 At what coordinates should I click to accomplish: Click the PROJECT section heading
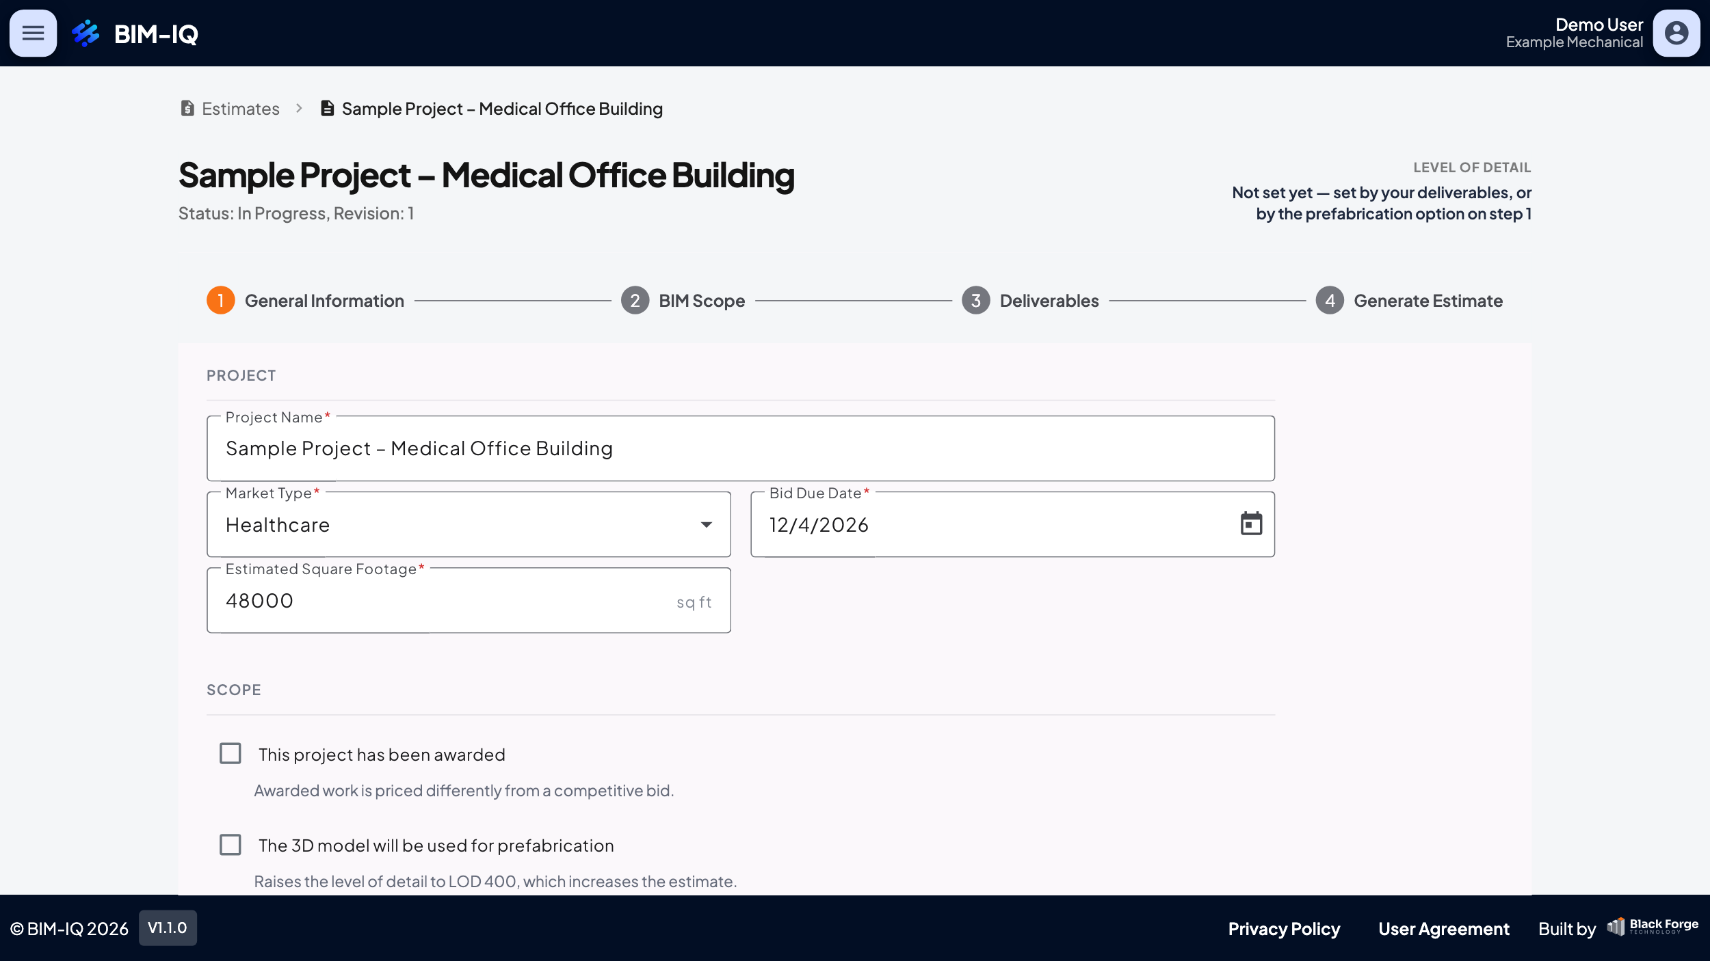241,375
